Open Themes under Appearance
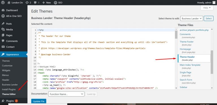The height and width of the screenshot is (105, 217). pos(6,61)
